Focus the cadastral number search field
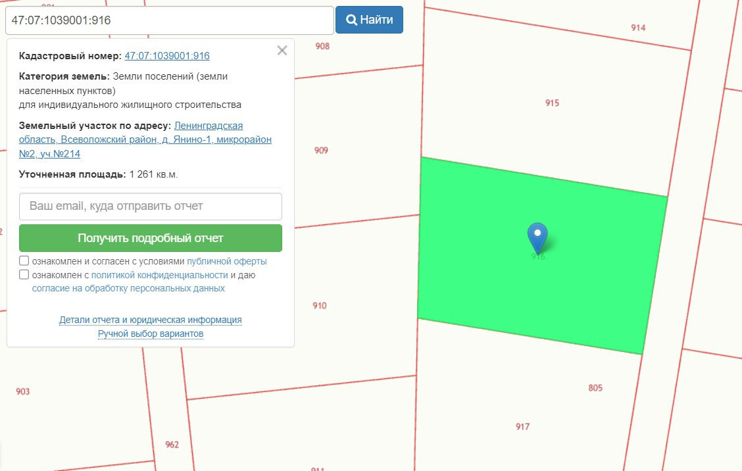Viewport: 742px width, 471px height. (x=170, y=20)
